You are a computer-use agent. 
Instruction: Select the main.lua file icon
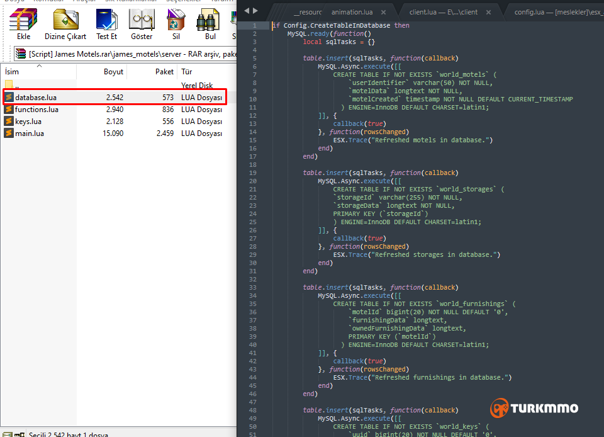pyautogui.click(x=9, y=133)
